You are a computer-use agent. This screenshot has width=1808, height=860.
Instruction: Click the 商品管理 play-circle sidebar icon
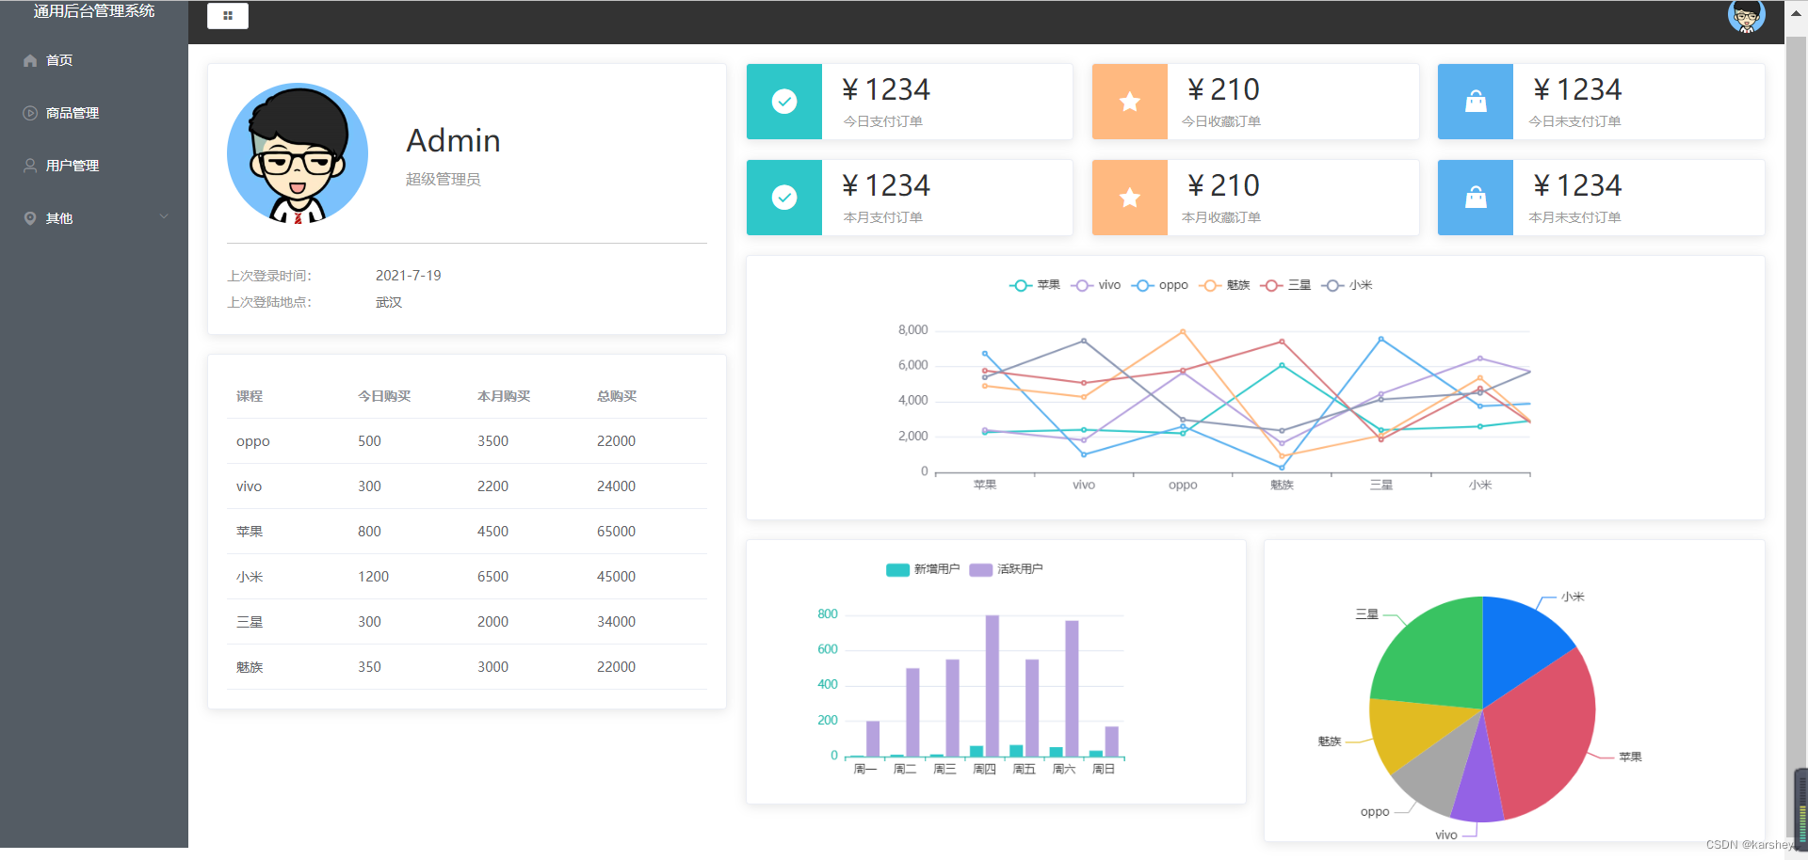pyautogui.click(x=30, y=113)
